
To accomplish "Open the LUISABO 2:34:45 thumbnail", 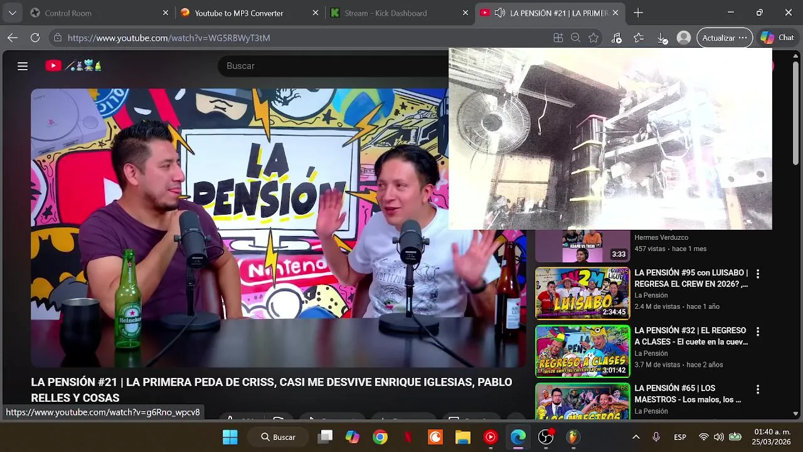I will (x=582, y=293).
